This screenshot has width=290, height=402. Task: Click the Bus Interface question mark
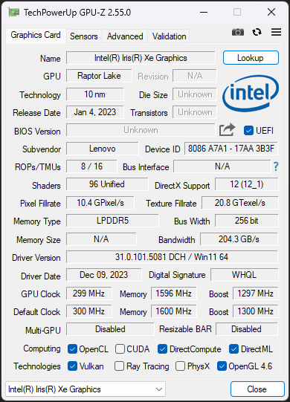click(x=276, y=166)
